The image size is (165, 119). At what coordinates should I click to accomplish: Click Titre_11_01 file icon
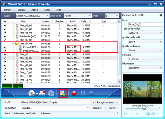[17, 80]
